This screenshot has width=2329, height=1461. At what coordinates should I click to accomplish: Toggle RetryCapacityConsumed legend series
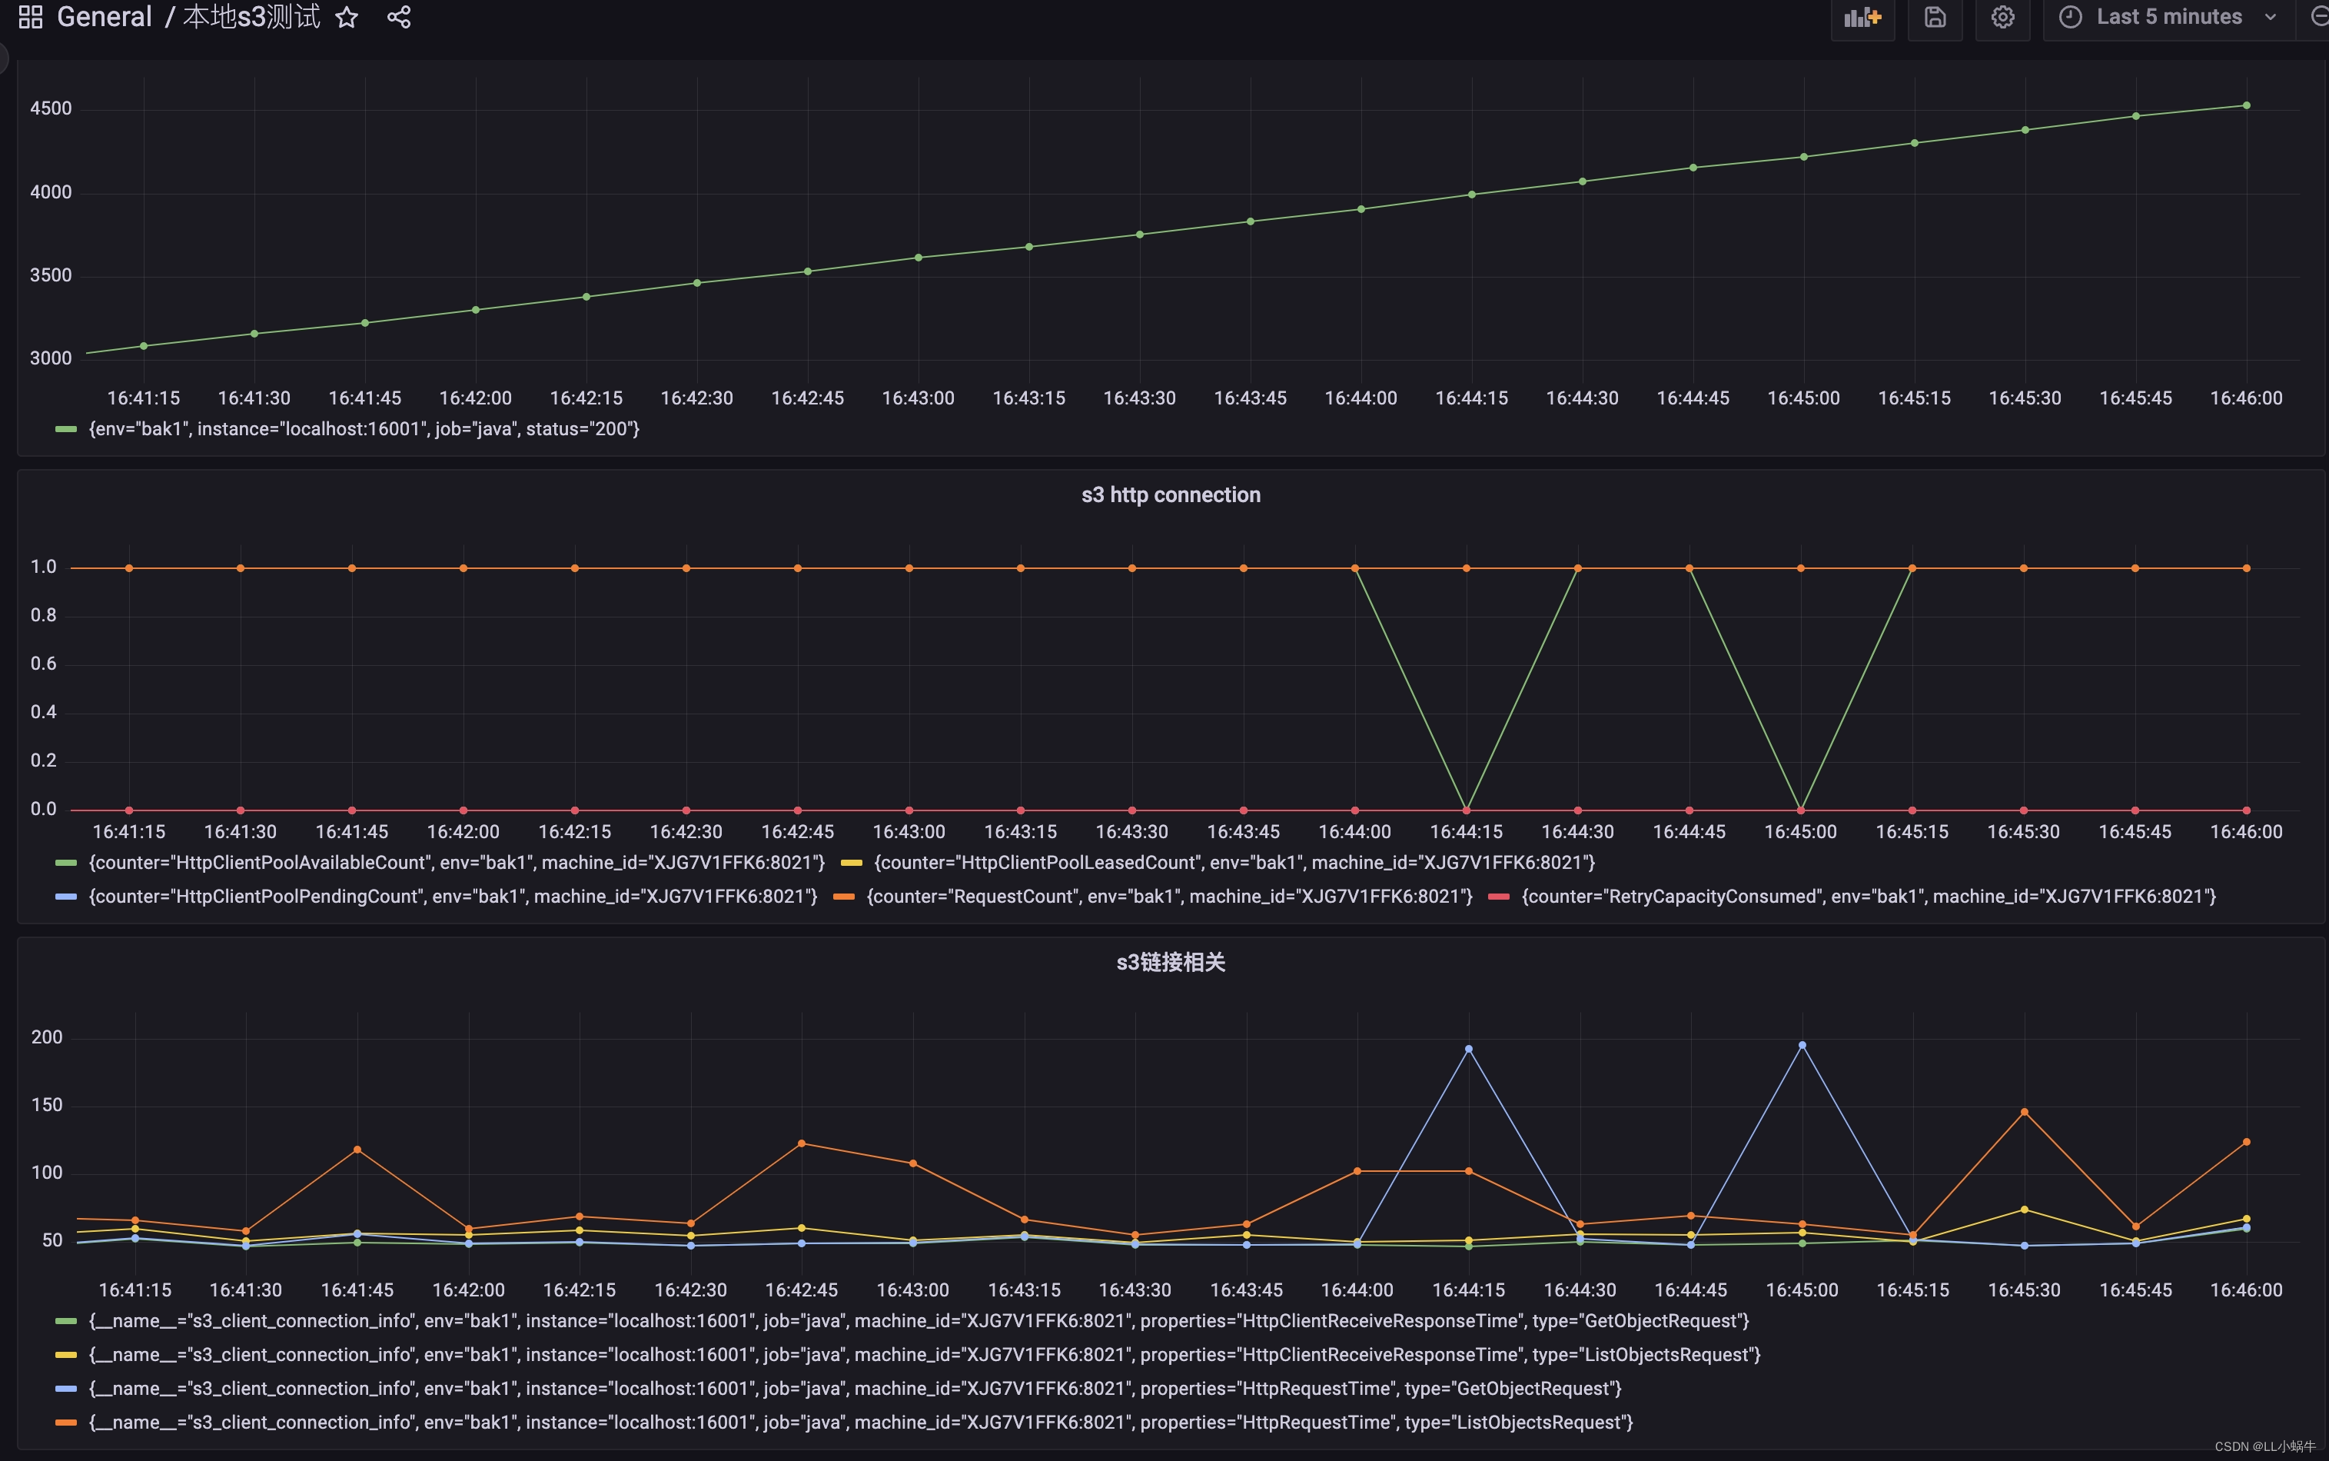click(1868, 897)
